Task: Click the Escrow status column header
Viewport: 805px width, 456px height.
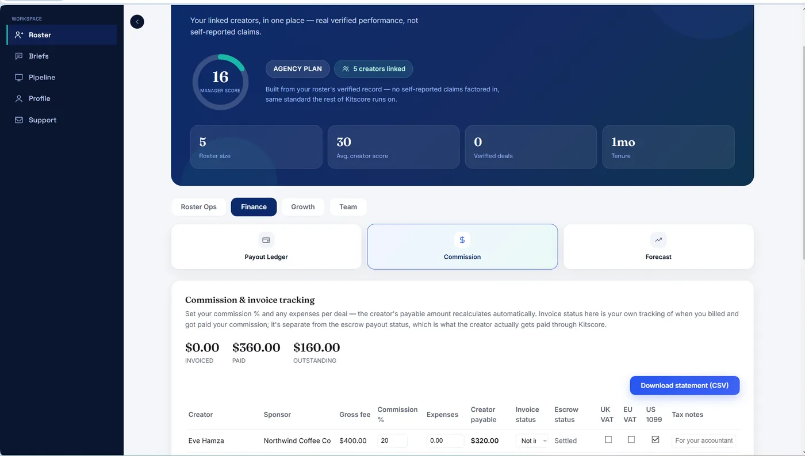Action: [566, 415]
